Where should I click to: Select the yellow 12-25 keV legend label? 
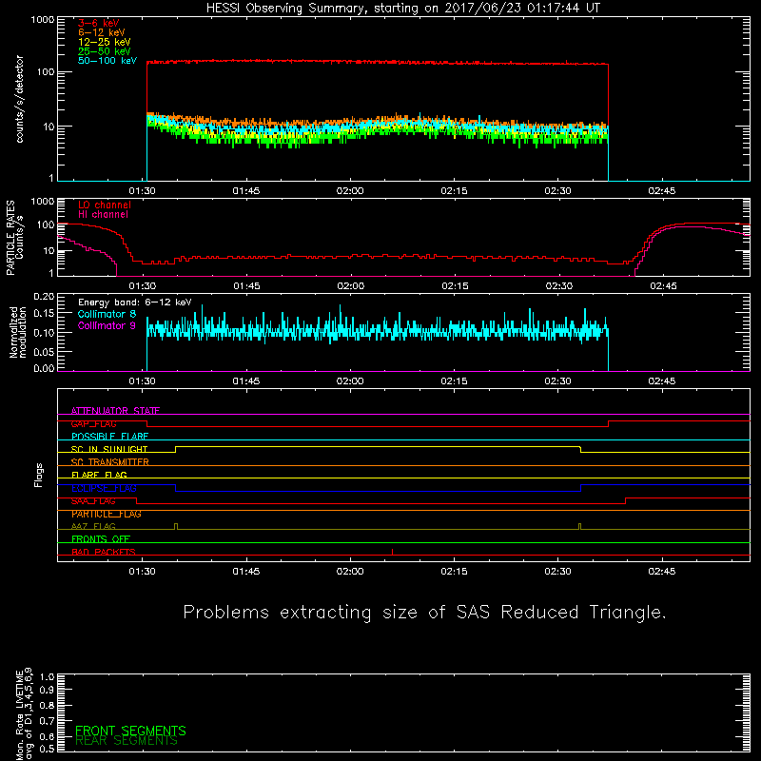104,42
